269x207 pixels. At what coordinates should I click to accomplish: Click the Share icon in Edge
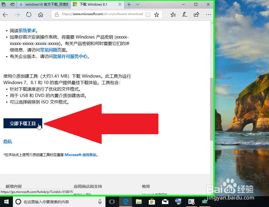click(x=196, y=15)
